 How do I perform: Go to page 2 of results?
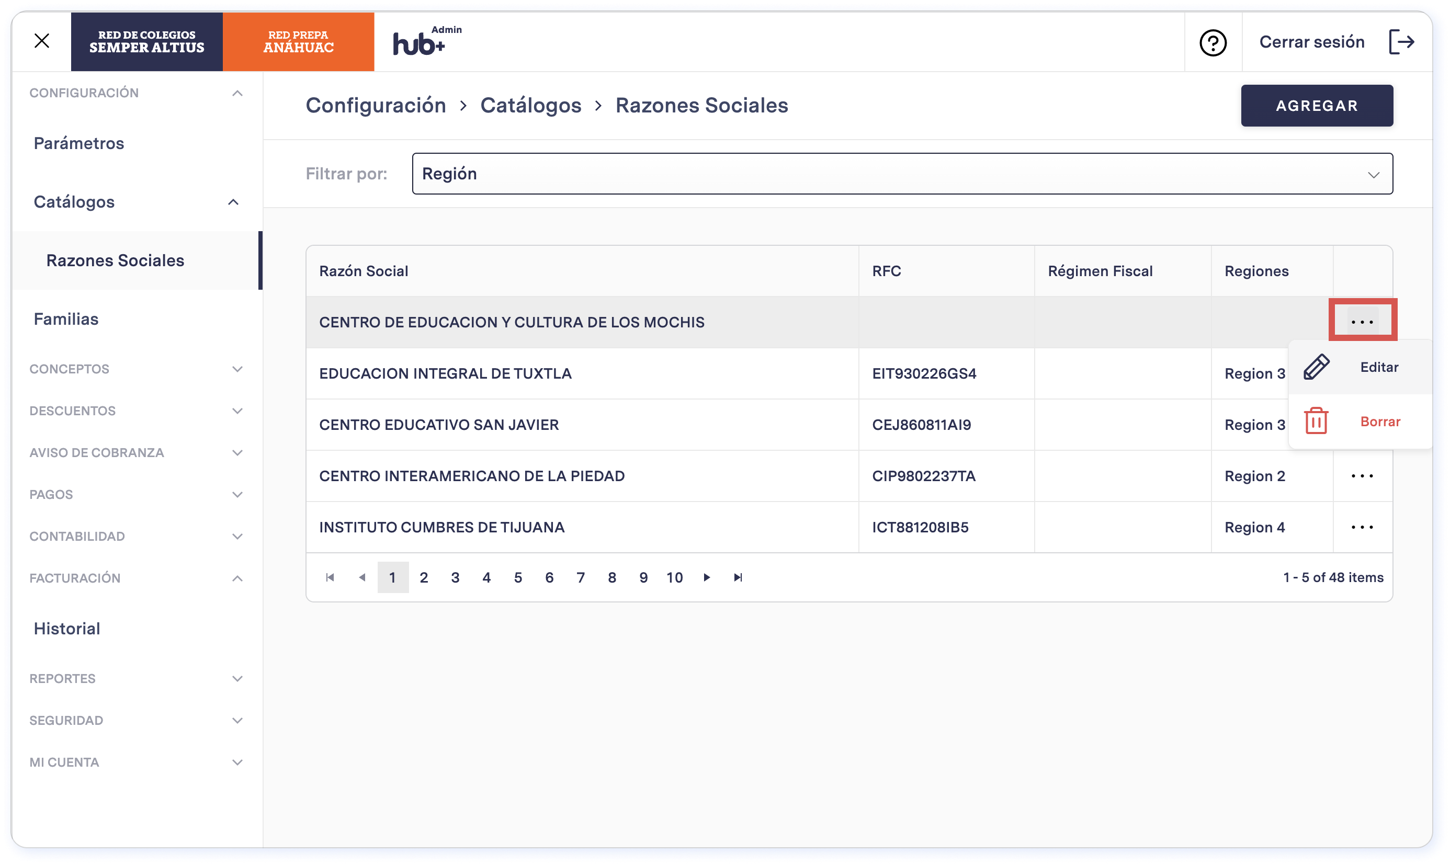424,577
